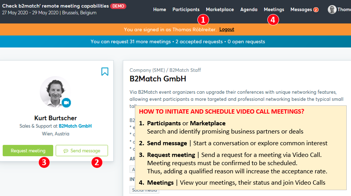
Task: Request meeting with Kurt Burtscher
Action: (x=28, y=151)
